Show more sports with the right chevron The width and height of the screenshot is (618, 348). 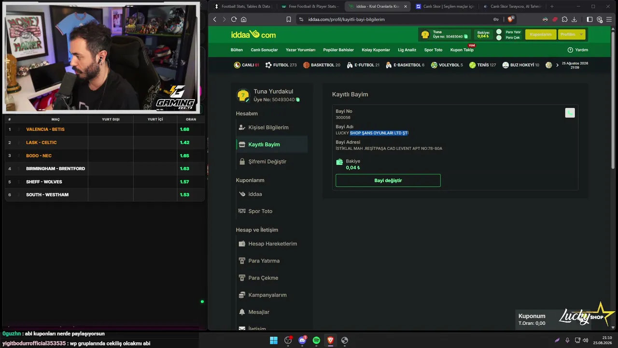[x=557, y=65]
